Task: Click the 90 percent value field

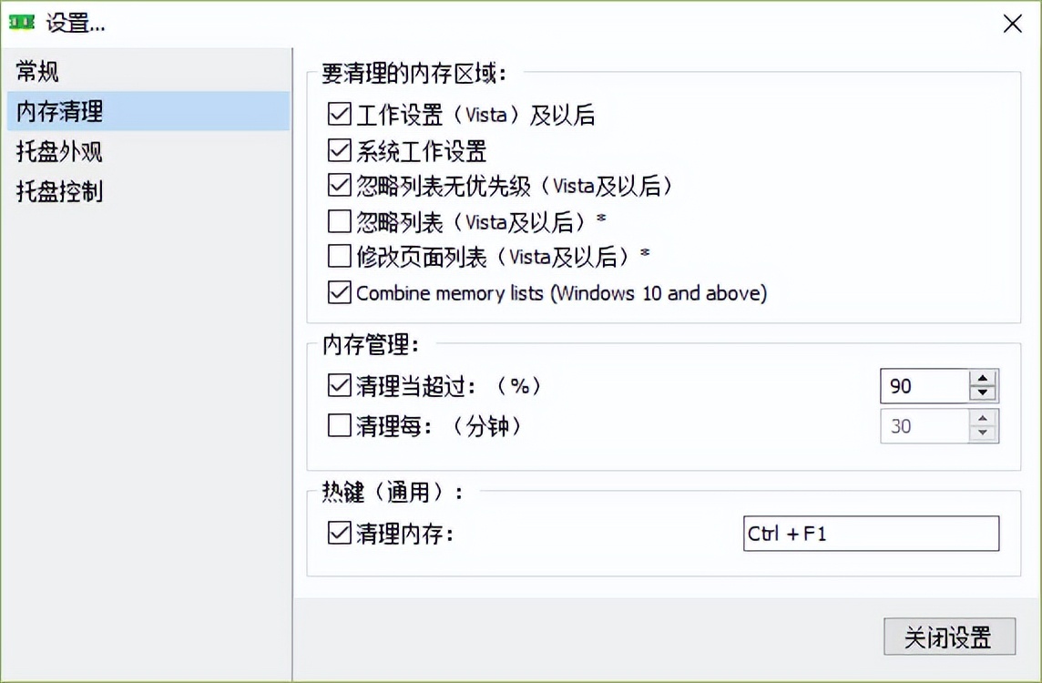Action: coord(920,385)
